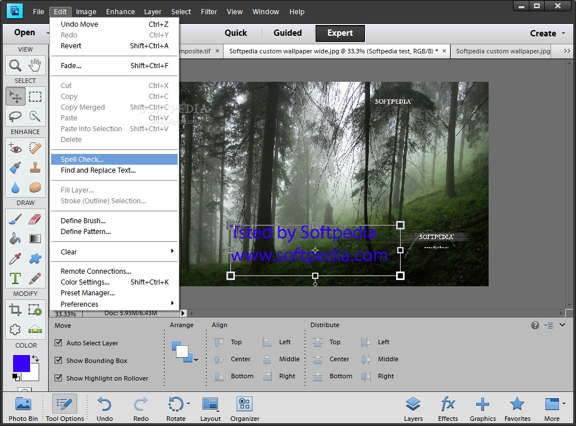This screenshot has height=426, width=576.
Task: Open the Rotate dropdown arrow
Action: click(188, 404)
